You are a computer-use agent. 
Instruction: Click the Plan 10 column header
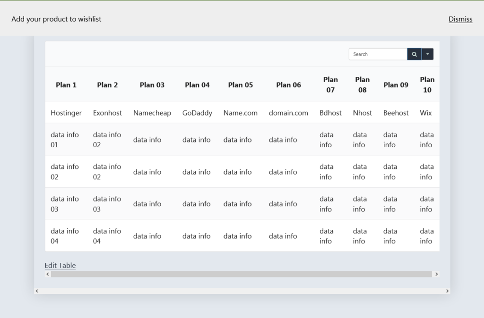(x=427, y=84)
